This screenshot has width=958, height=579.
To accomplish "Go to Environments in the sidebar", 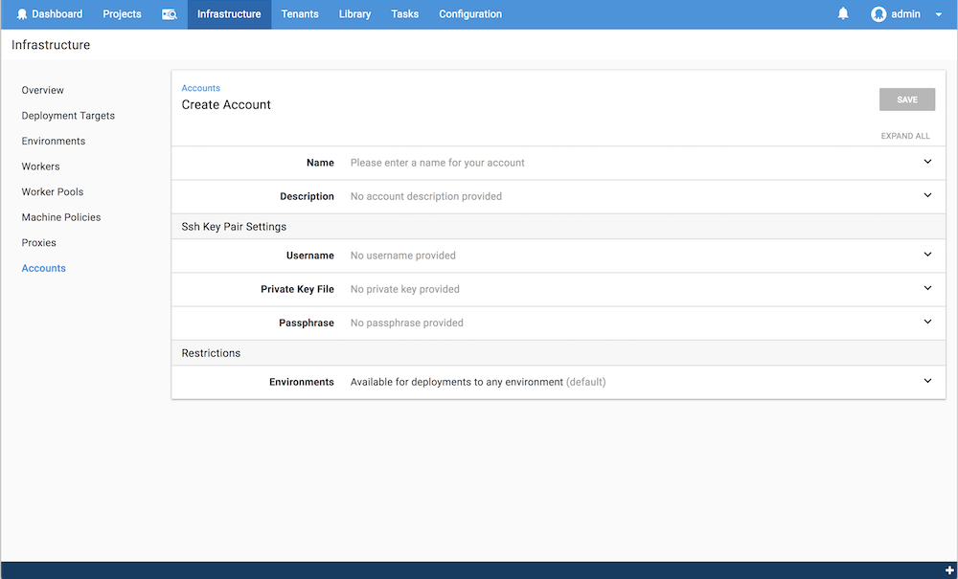I will coord(54,141).
